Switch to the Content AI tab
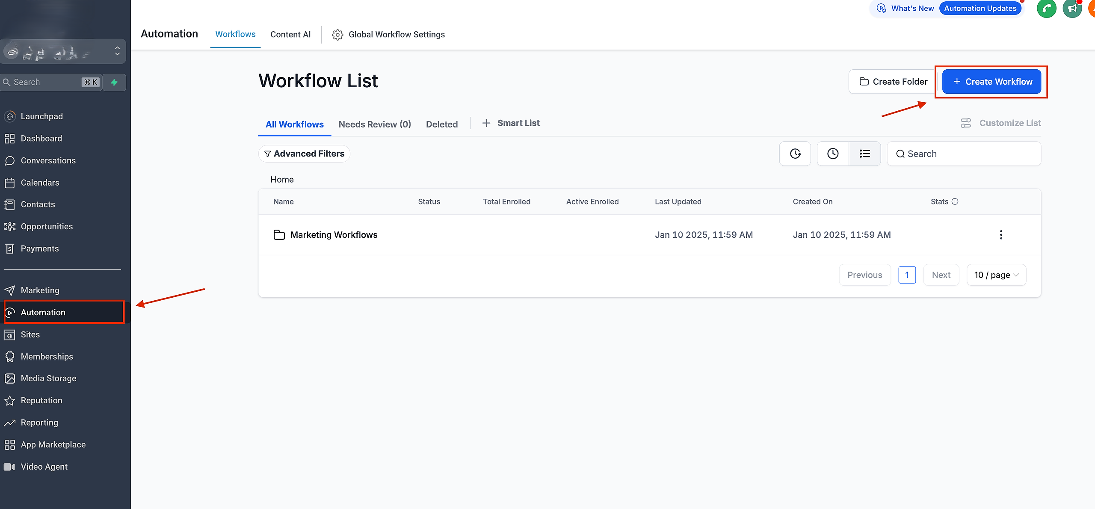Image resolution: width=1095 pixels, height=509 pixels. pyautogui.click(x=290, y=35)
